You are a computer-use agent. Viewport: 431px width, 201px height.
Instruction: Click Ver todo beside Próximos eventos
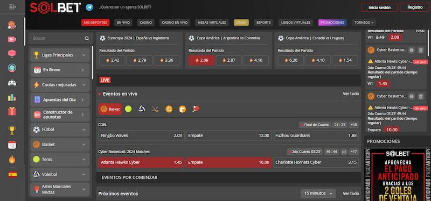tap(351, 193)
